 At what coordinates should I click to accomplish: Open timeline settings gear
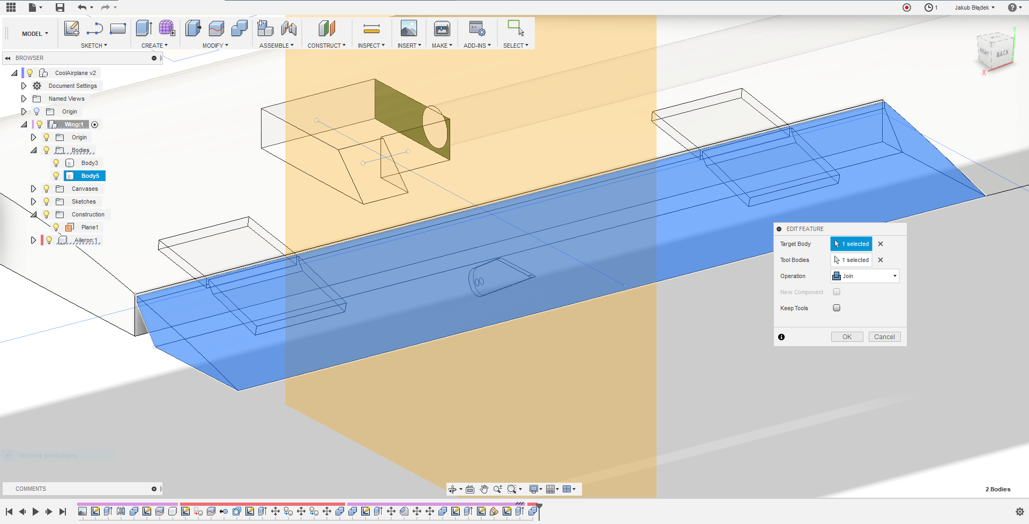(x=1020, y=512)
